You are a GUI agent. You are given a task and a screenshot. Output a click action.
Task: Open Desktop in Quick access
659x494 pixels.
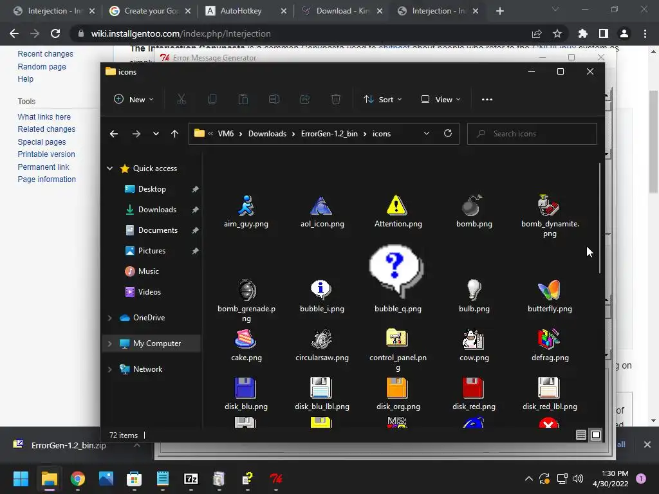point(152,189)
